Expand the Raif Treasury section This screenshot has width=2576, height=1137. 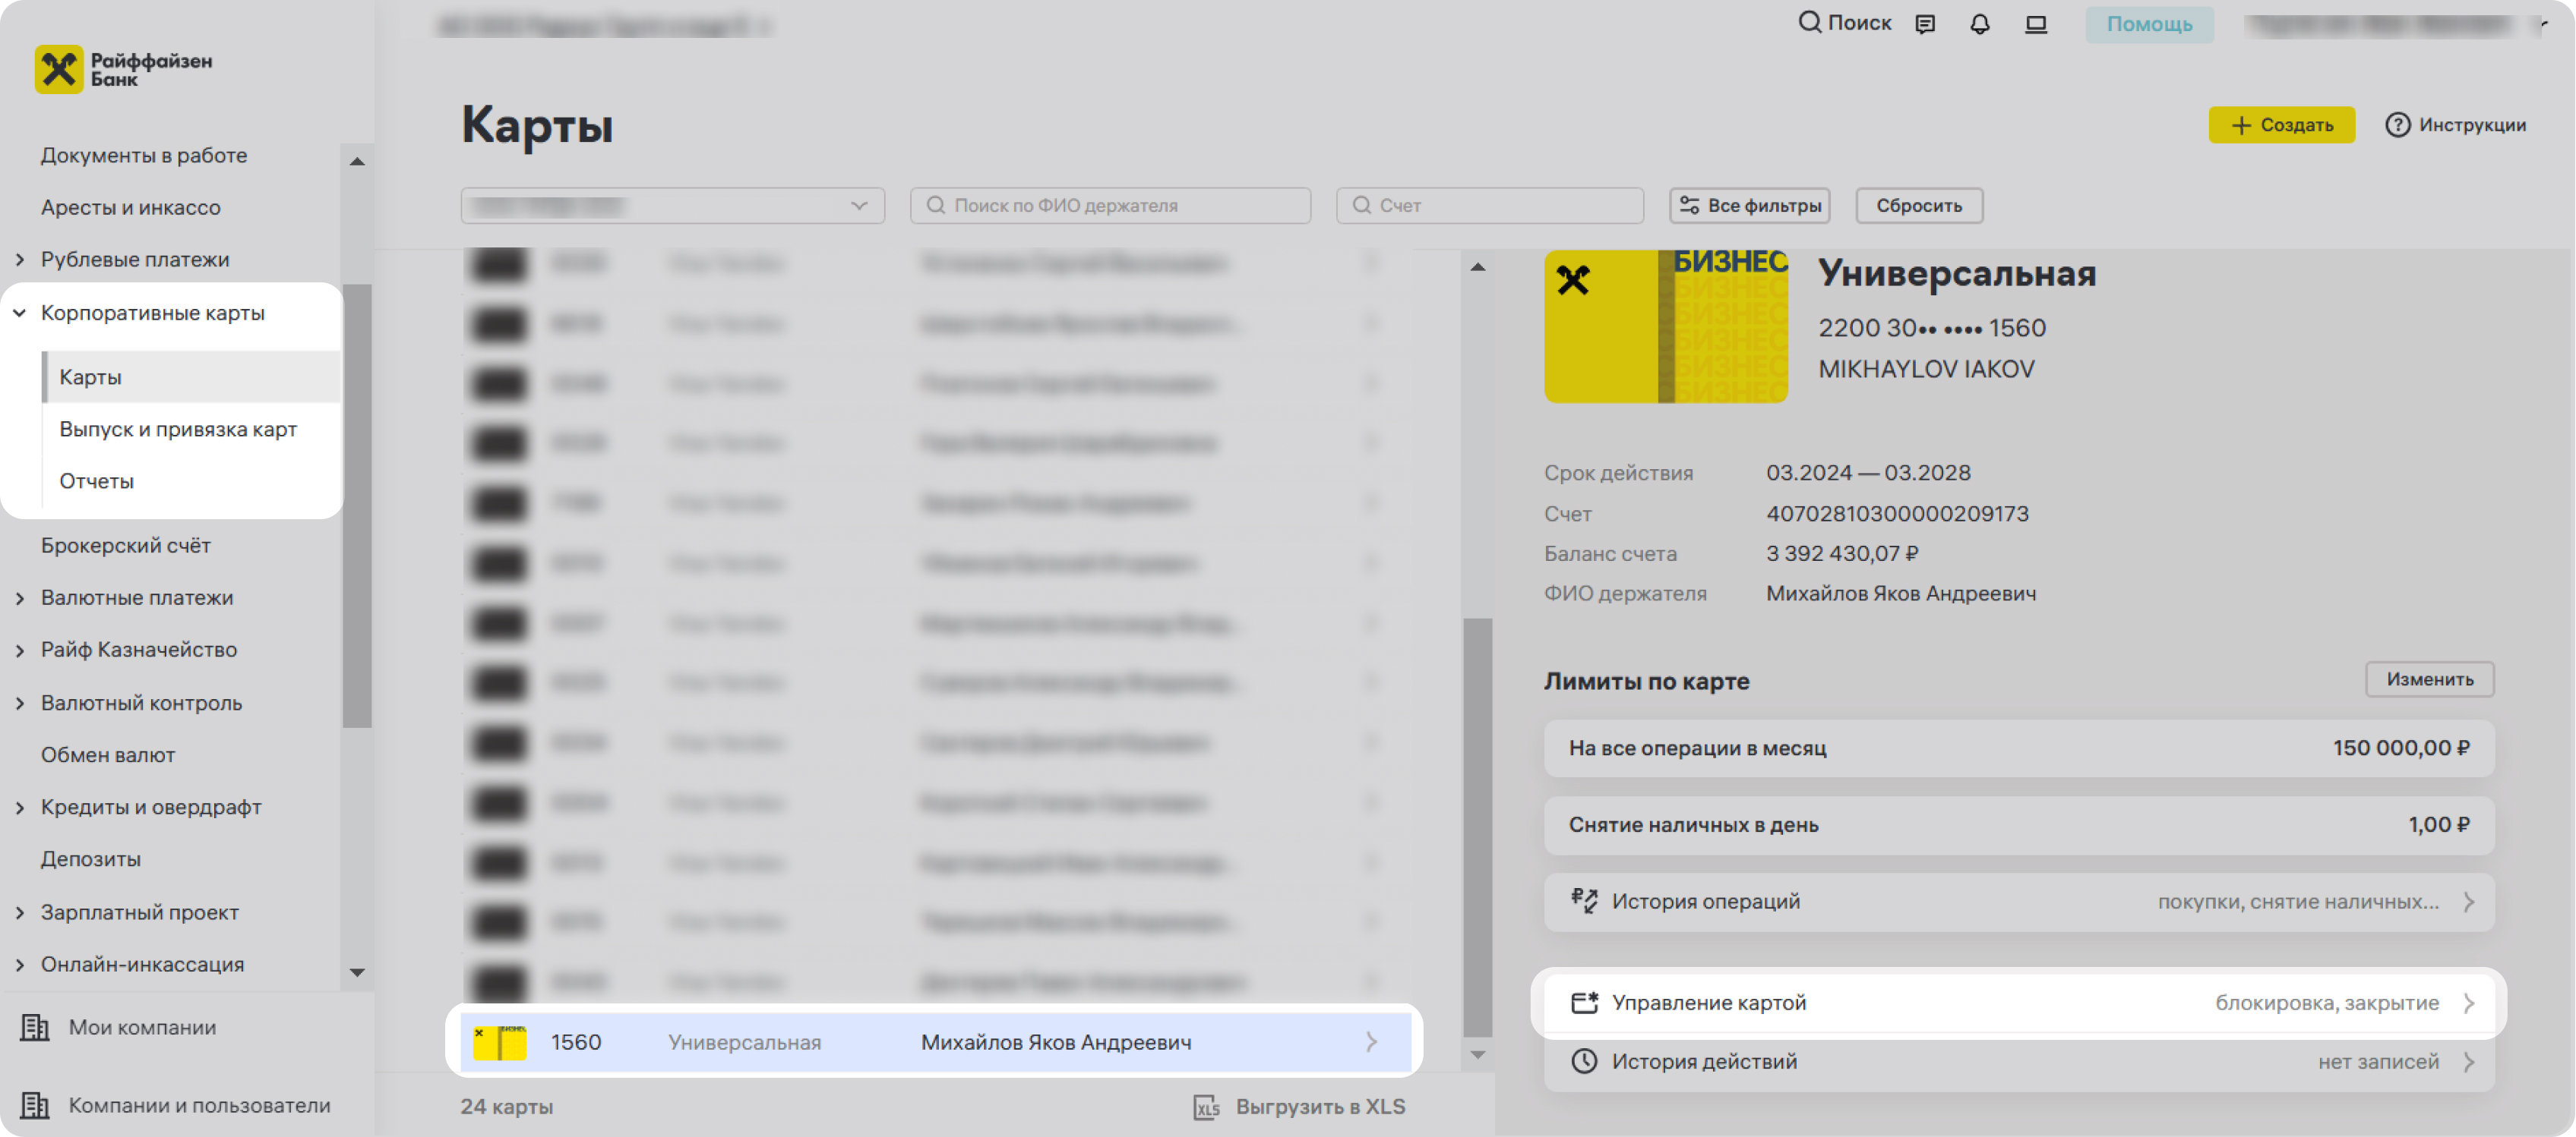click(x=20, y=650)
